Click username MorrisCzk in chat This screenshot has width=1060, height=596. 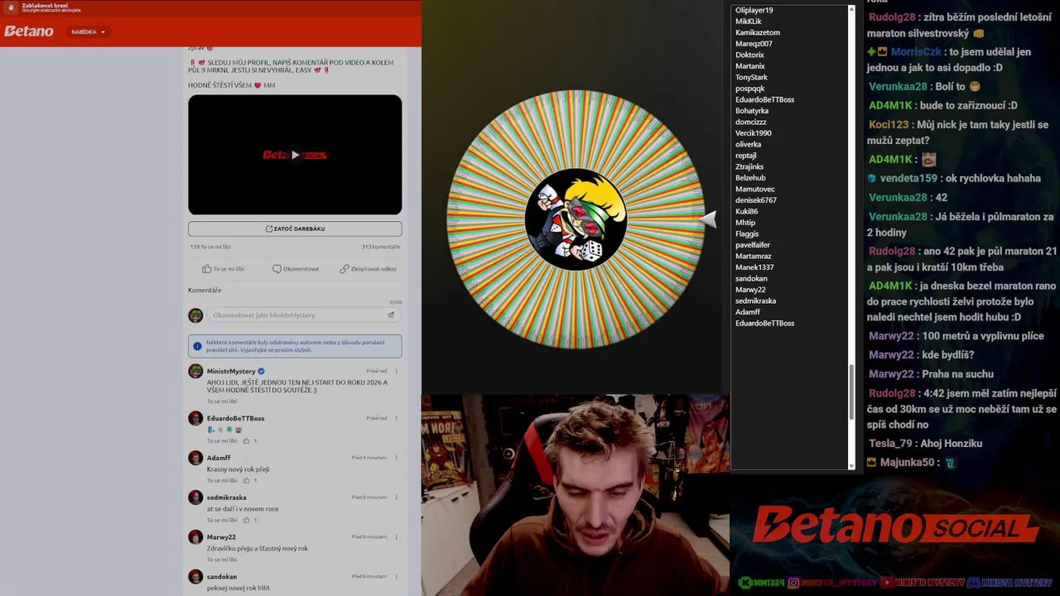[x=915, y=51]
